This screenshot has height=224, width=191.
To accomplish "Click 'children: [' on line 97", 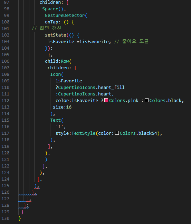I will coord(54,2).
